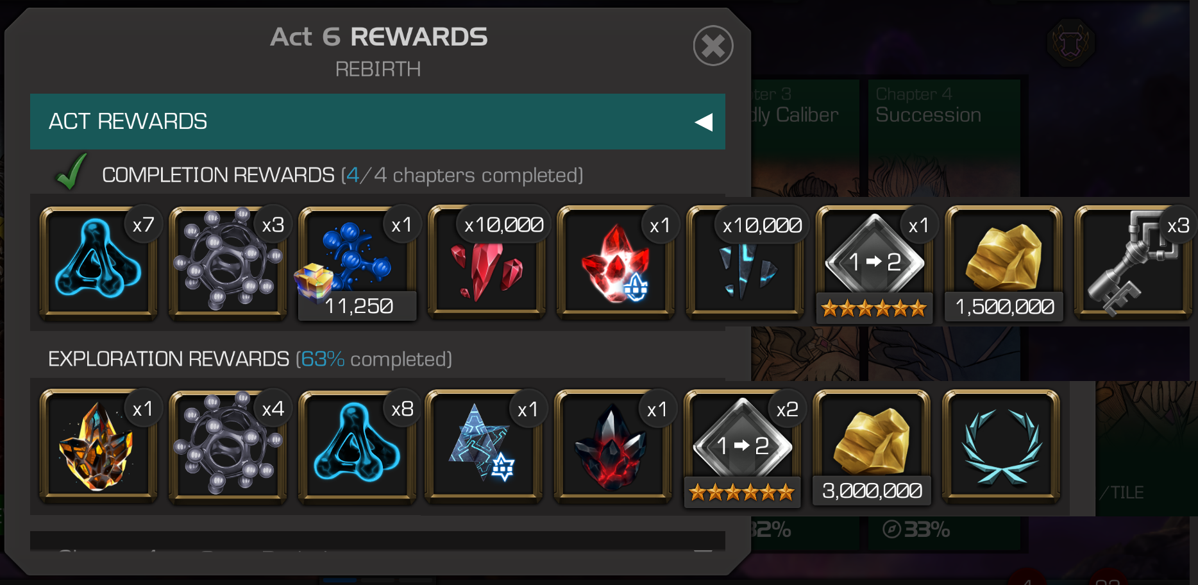This screenshot has width=1198, height=585.
Task: Tap the 3,000,000 gold exploration reward
Action: pos(872,446)
